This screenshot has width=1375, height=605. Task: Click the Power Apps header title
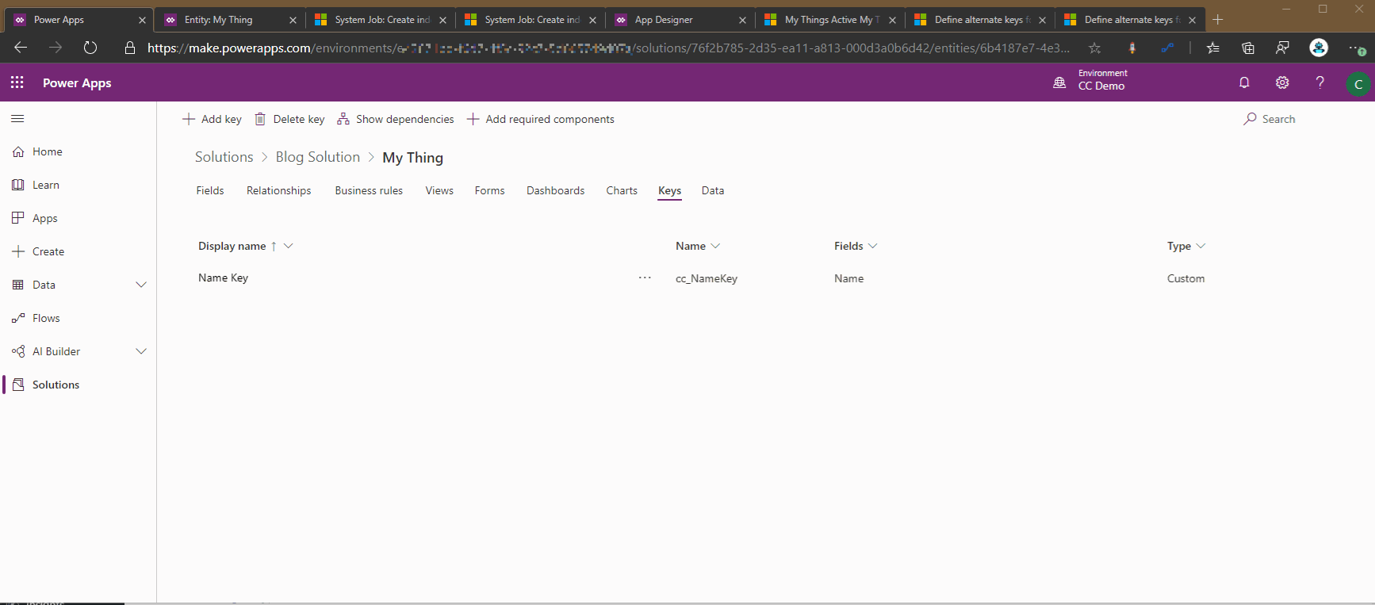point(77,82)
